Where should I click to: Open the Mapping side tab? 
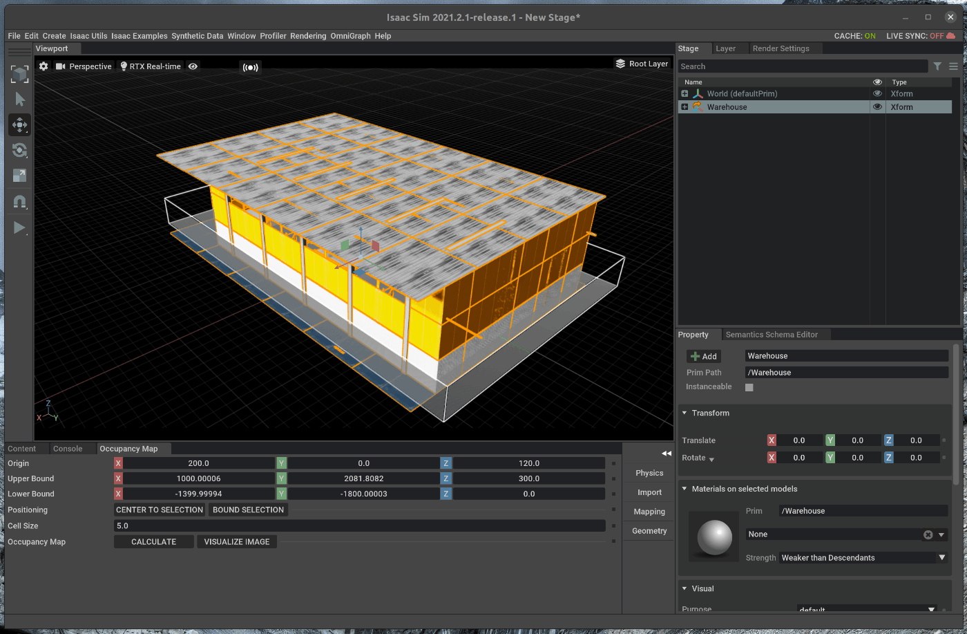pyautogui.click(x=649, y=512)
